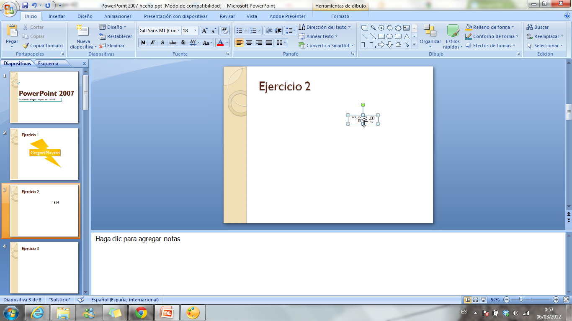This screenshot has width=572, height=321.
Task: Switch to Esquema outline tab
Action: [x=48, y=64]
